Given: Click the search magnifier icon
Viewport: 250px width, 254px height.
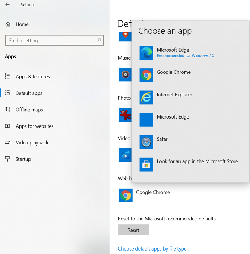Looking at the screenshot, I should [99, 40].
